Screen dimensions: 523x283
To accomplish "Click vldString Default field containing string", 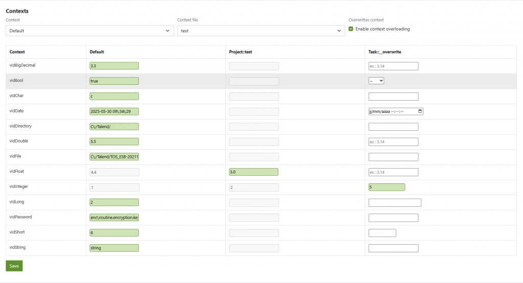I will (x=114, y=248).
